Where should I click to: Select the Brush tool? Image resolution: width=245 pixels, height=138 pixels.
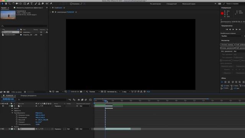point(36,3)
